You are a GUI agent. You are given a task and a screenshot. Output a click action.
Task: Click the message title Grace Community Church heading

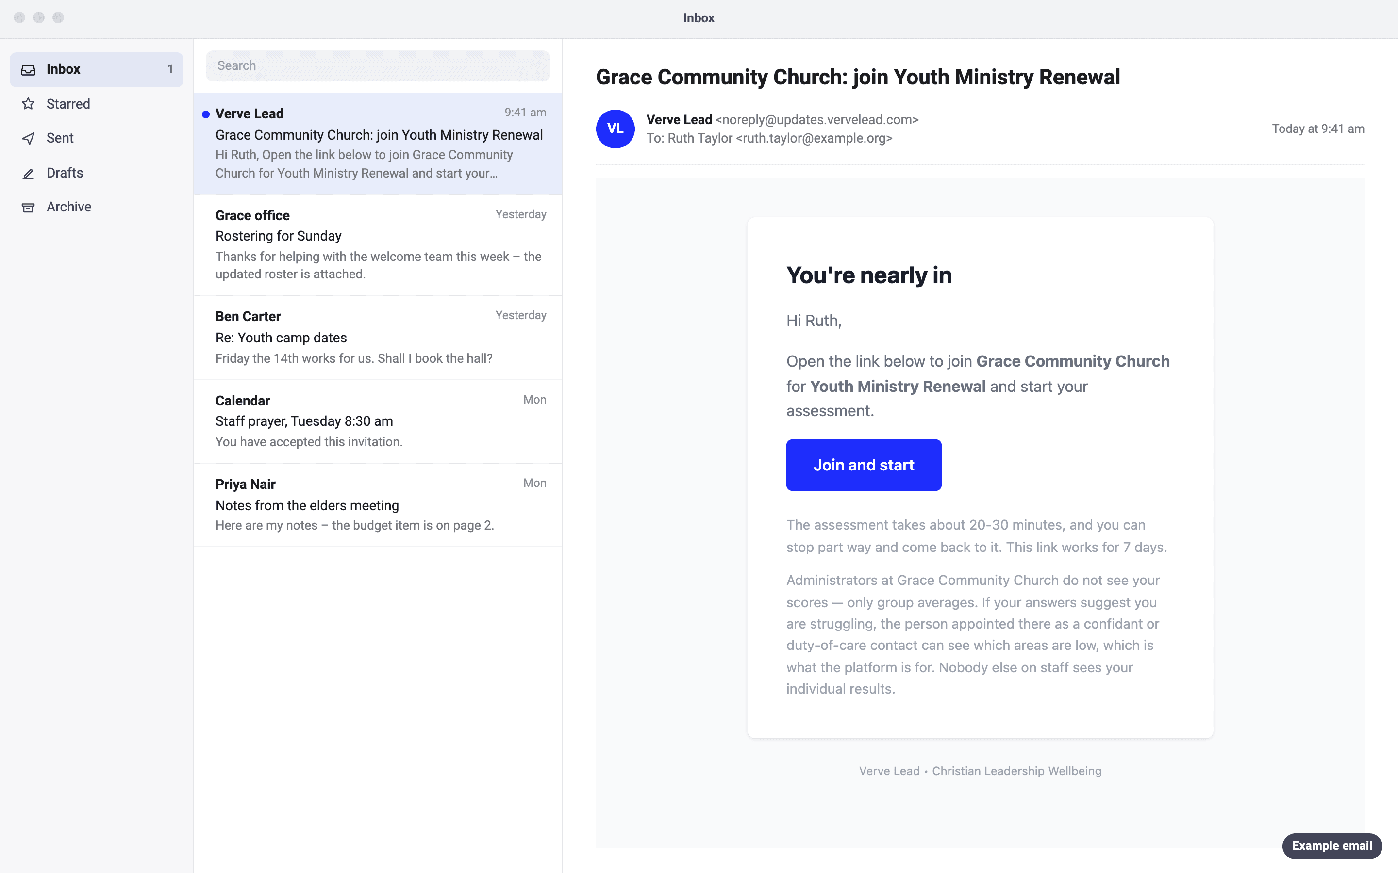click(x=858, y=78)
